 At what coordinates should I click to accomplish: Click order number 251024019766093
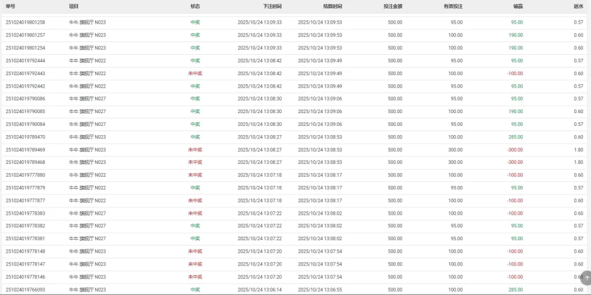pyautogui.click(x=25, y=289)
